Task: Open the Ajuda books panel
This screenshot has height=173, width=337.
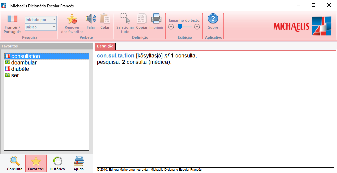Action: (78, 163)
